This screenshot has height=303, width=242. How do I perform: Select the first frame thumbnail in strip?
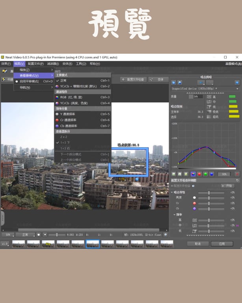pyautogui.click(x=19, y=244)
